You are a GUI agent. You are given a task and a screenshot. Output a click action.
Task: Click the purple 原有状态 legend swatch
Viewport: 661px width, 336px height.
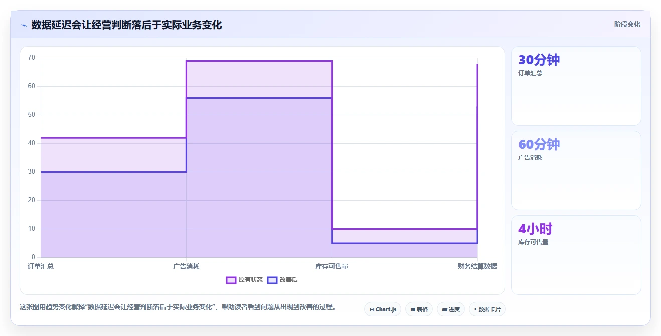pyautogui.click(x=231, y=280)
